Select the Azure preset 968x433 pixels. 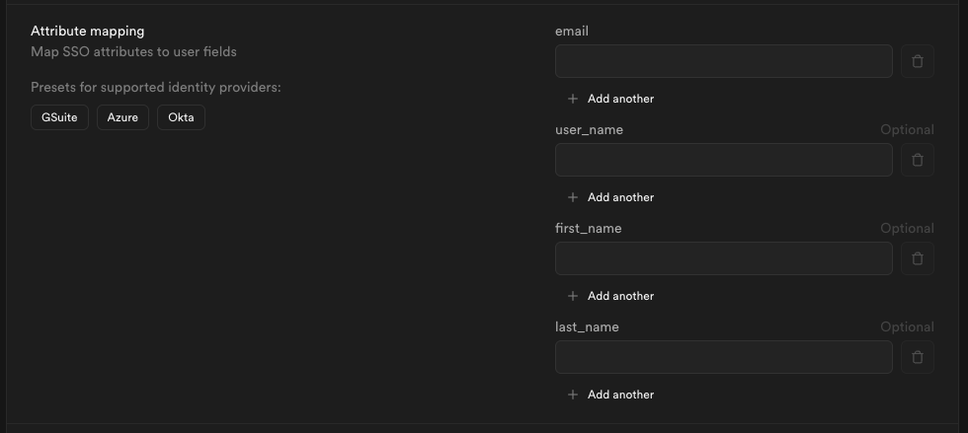122,118
